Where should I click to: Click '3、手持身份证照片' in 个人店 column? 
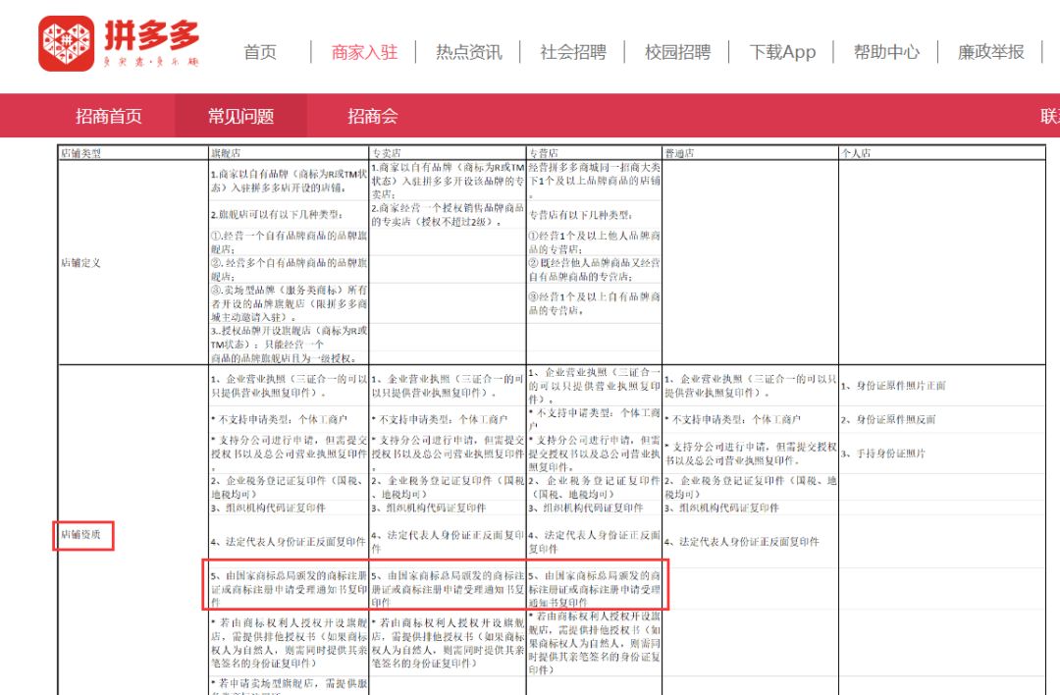tap(883, 453)
